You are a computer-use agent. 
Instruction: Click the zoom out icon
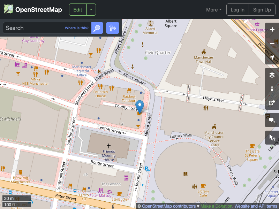tap(272, 43)
